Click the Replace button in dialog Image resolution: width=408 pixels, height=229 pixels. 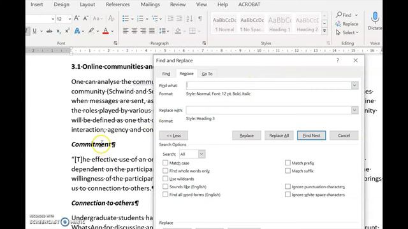tap(247, 135)
